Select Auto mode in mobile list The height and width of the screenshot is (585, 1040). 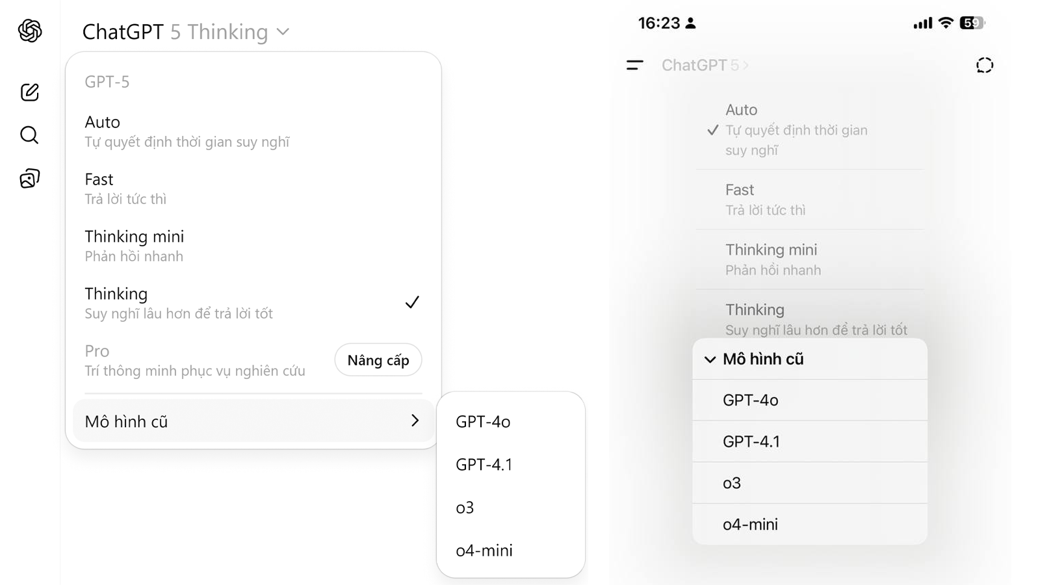pos(810,130)
